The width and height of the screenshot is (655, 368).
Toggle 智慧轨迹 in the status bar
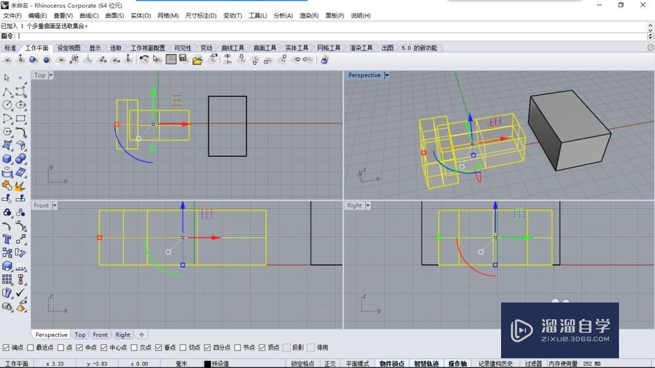click(426, 364)
